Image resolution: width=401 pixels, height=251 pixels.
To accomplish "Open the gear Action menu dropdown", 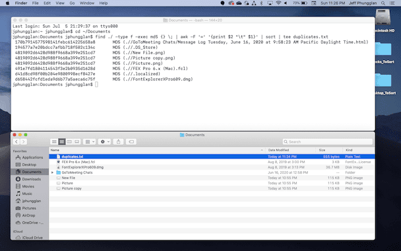I will pyautogui.click(x=104, y=141).
